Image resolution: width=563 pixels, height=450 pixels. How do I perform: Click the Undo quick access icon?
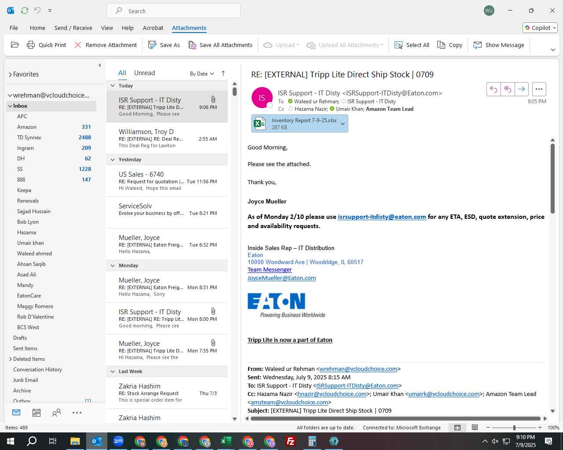37,11
